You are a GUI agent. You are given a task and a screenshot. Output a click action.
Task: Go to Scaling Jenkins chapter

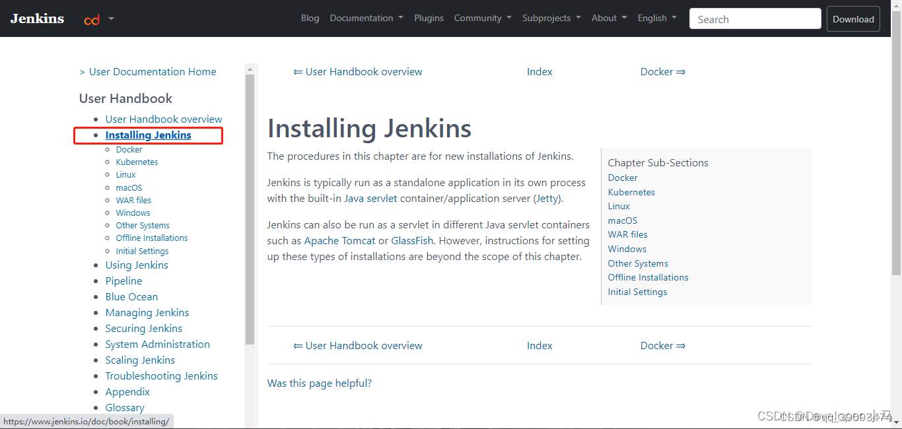[x=140, y=360]
